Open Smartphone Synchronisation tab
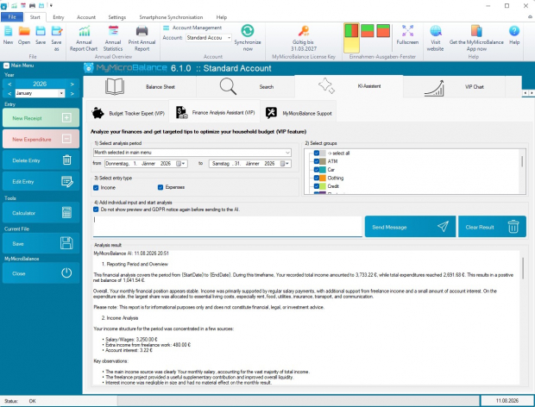The height and width of the screenshot is (407, 535). tap(171, 17)
